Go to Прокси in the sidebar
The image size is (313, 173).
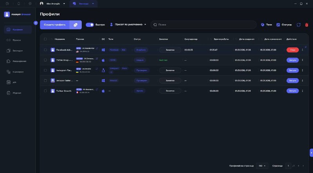click(x=18, y=40)
